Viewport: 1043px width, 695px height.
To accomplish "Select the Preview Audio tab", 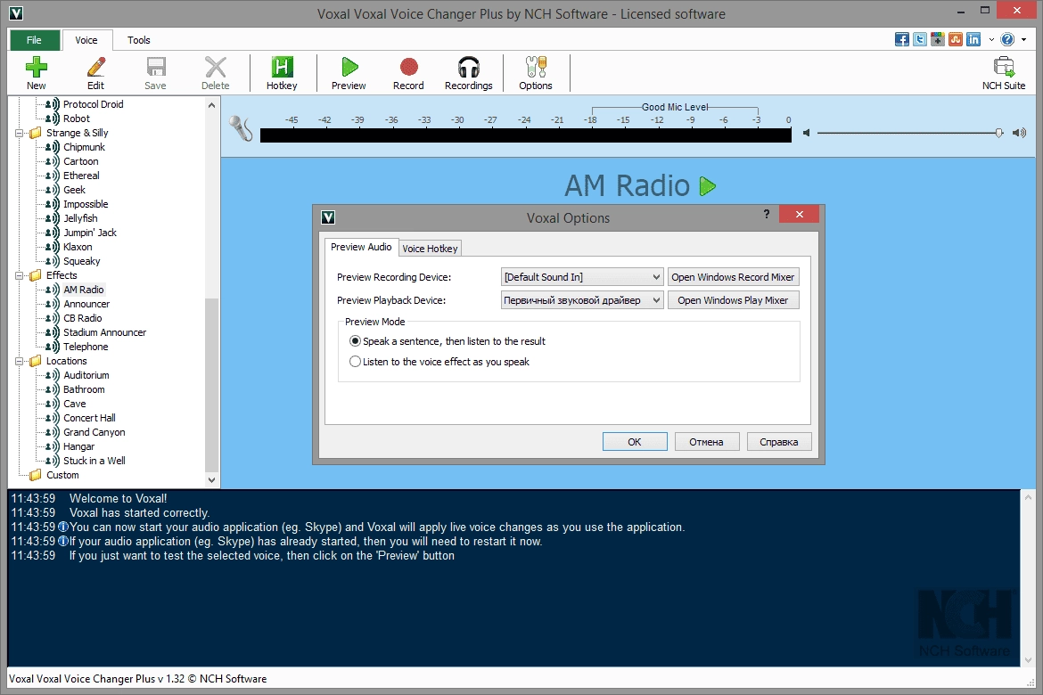I will pyautogui.click(x=361, y=247).
